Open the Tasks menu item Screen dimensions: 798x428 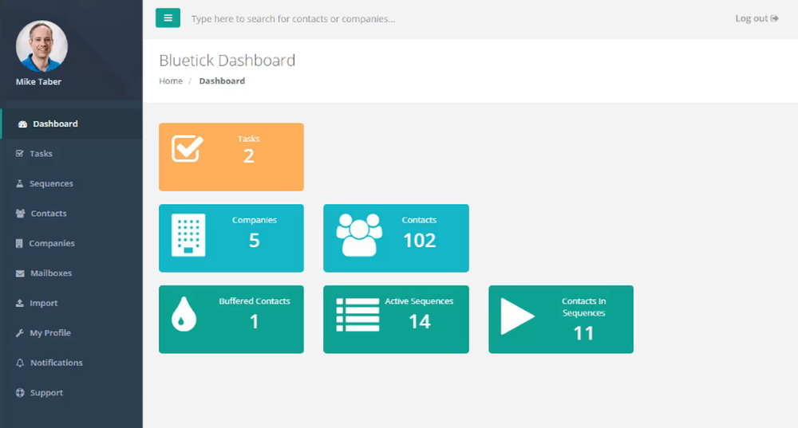[72, 154]
